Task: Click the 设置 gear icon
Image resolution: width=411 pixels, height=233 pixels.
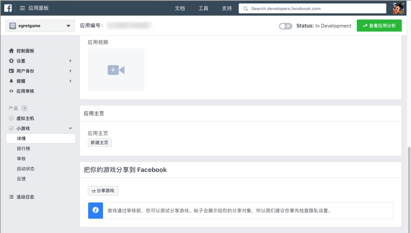Action: 12,61
